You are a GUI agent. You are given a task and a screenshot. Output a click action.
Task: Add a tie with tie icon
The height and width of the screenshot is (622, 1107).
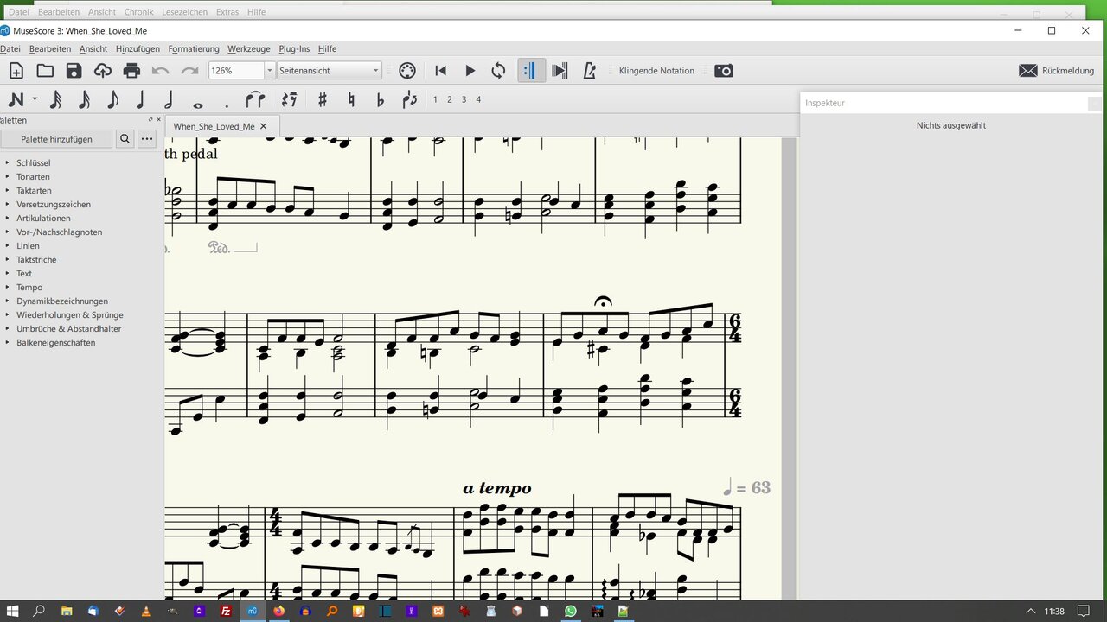255,99
